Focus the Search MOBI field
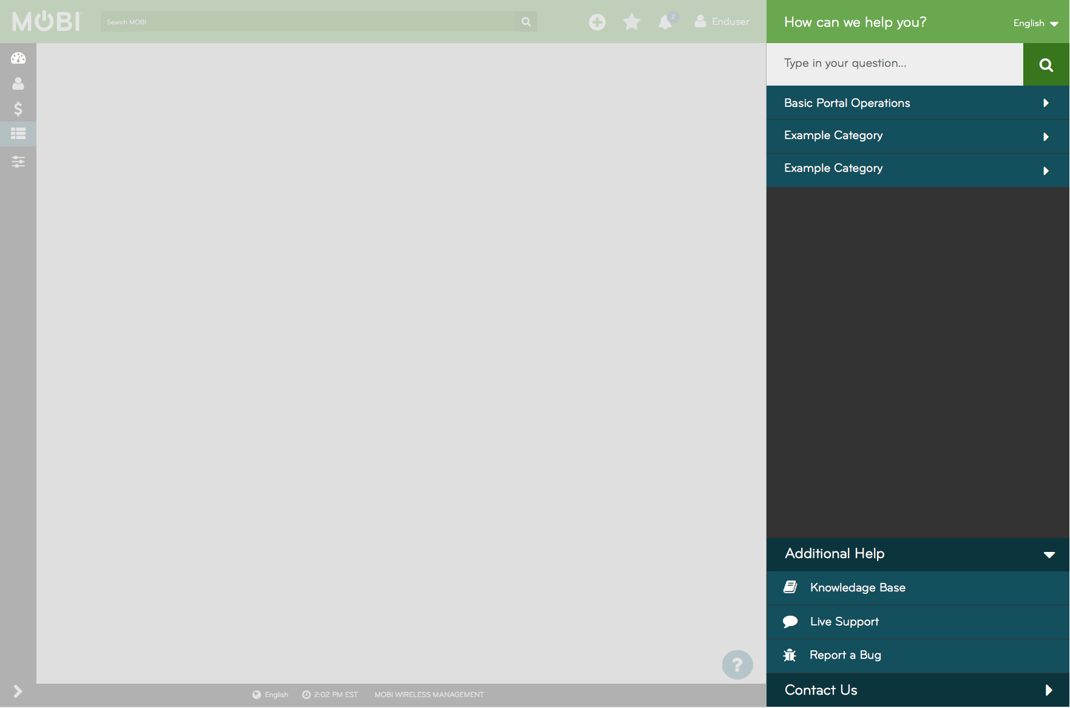 [x=308, y=22]
